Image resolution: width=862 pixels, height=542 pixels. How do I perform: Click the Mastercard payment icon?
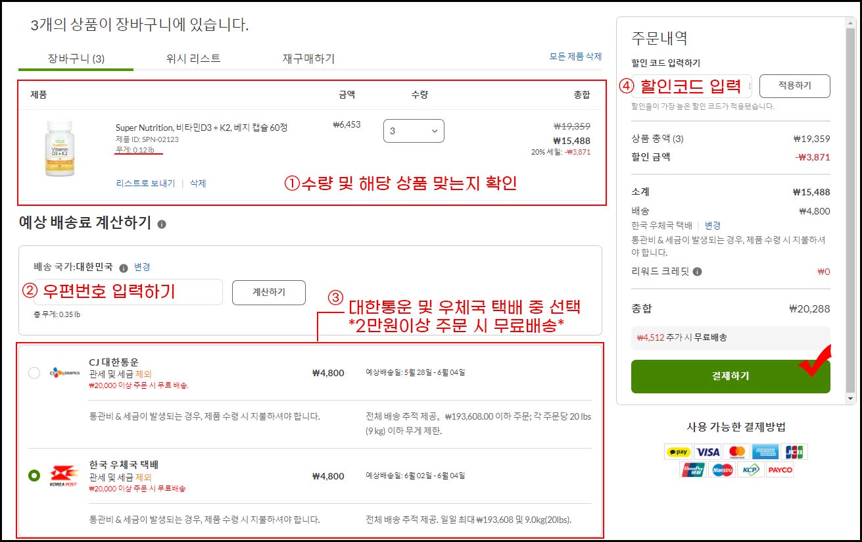(737, 452)
